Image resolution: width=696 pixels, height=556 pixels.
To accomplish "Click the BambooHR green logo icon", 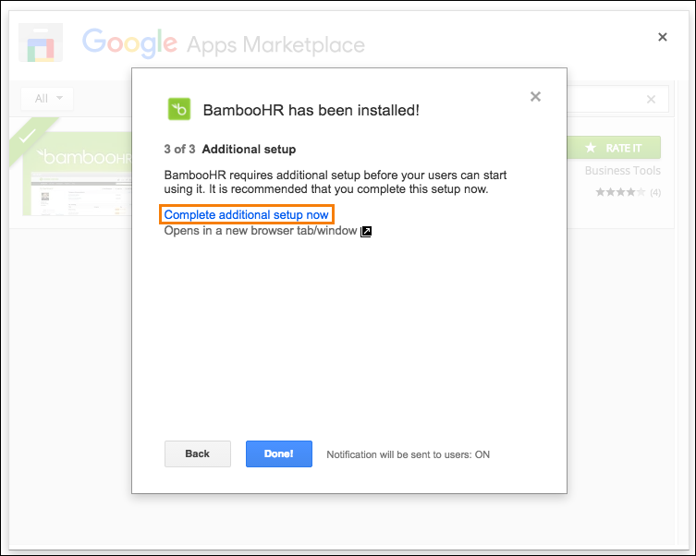I will [179, 109].
